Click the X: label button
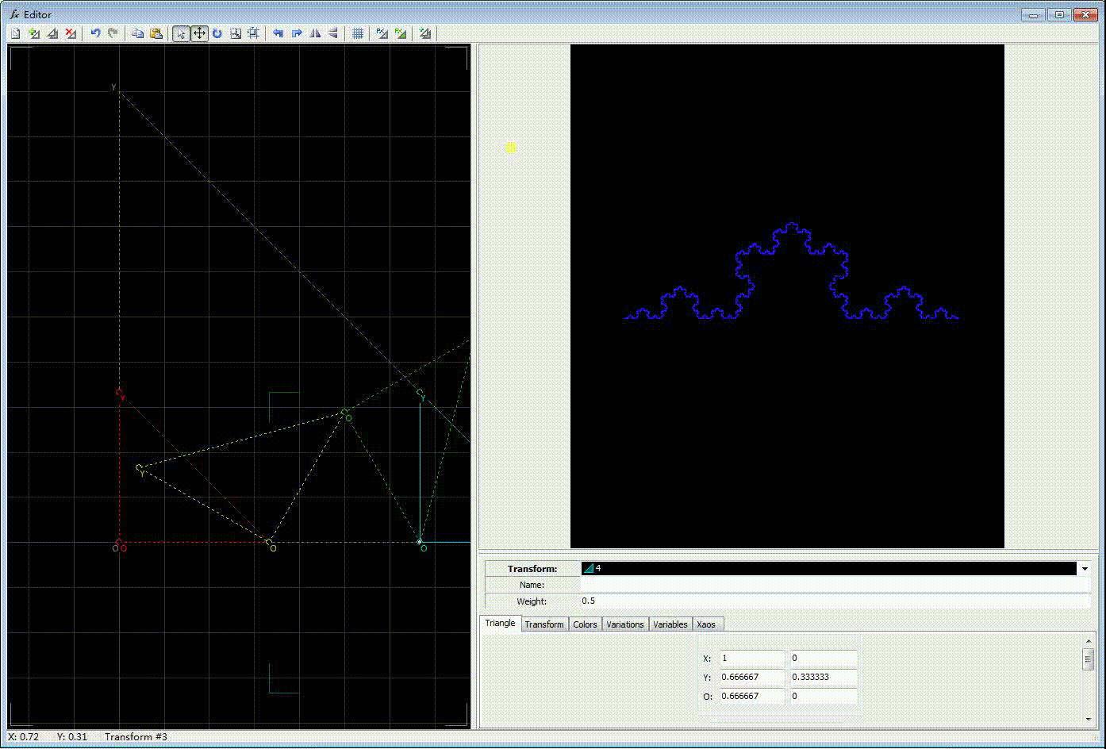1106x749 pixels. pyautogui.click(x=708, y=659)
